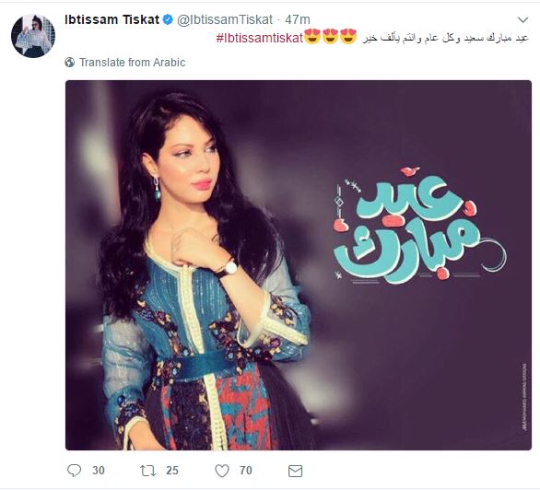This screenshot has width=540, height=490.
Task: Select the Ibtissam Tiskat display name
Action: coord(112,19)
